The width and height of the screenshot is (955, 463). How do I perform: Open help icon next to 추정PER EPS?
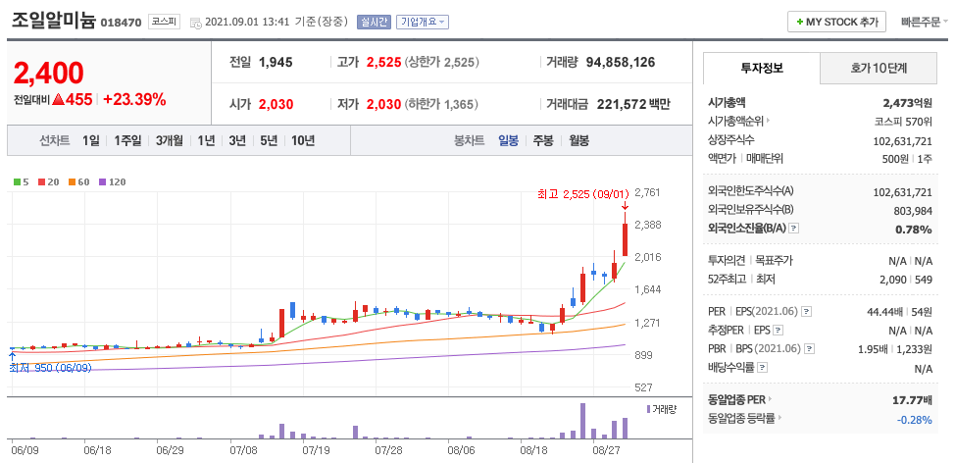(x=779, y=330)
